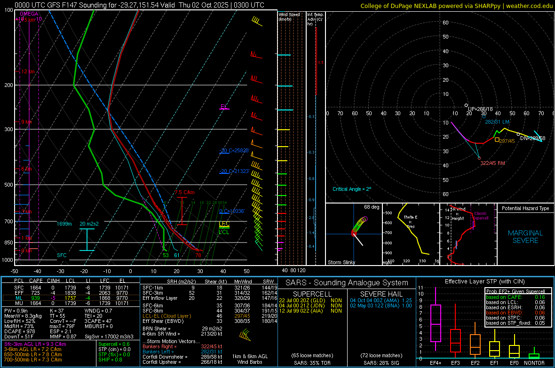Click the GFS F147 sounding title
The image size is (555, 368).
[140, 5]
